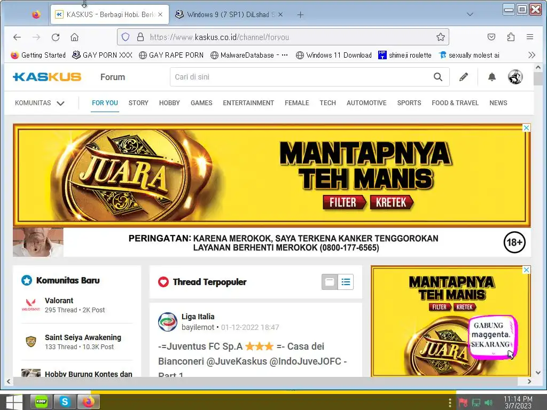547x410 pixels.
Task: Open the shimeji roulette bookmark
Action: 405,55
